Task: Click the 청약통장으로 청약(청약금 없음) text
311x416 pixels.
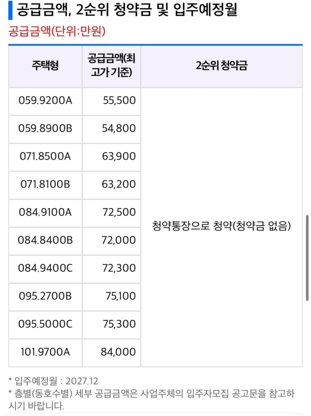Action: (221, 226)
